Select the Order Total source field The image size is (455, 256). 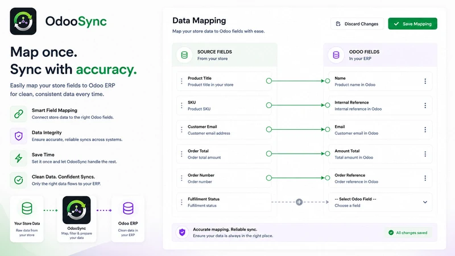[224, 154]
